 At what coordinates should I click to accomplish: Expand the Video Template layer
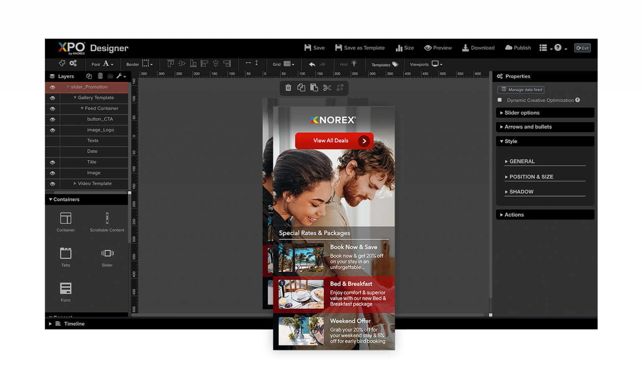pos(74,184)
